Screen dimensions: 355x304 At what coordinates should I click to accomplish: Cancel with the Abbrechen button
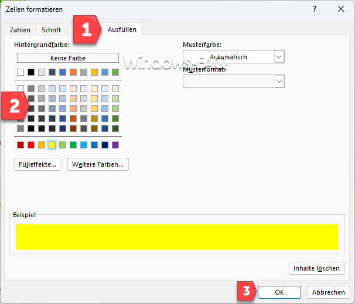(x=329, y=292)
